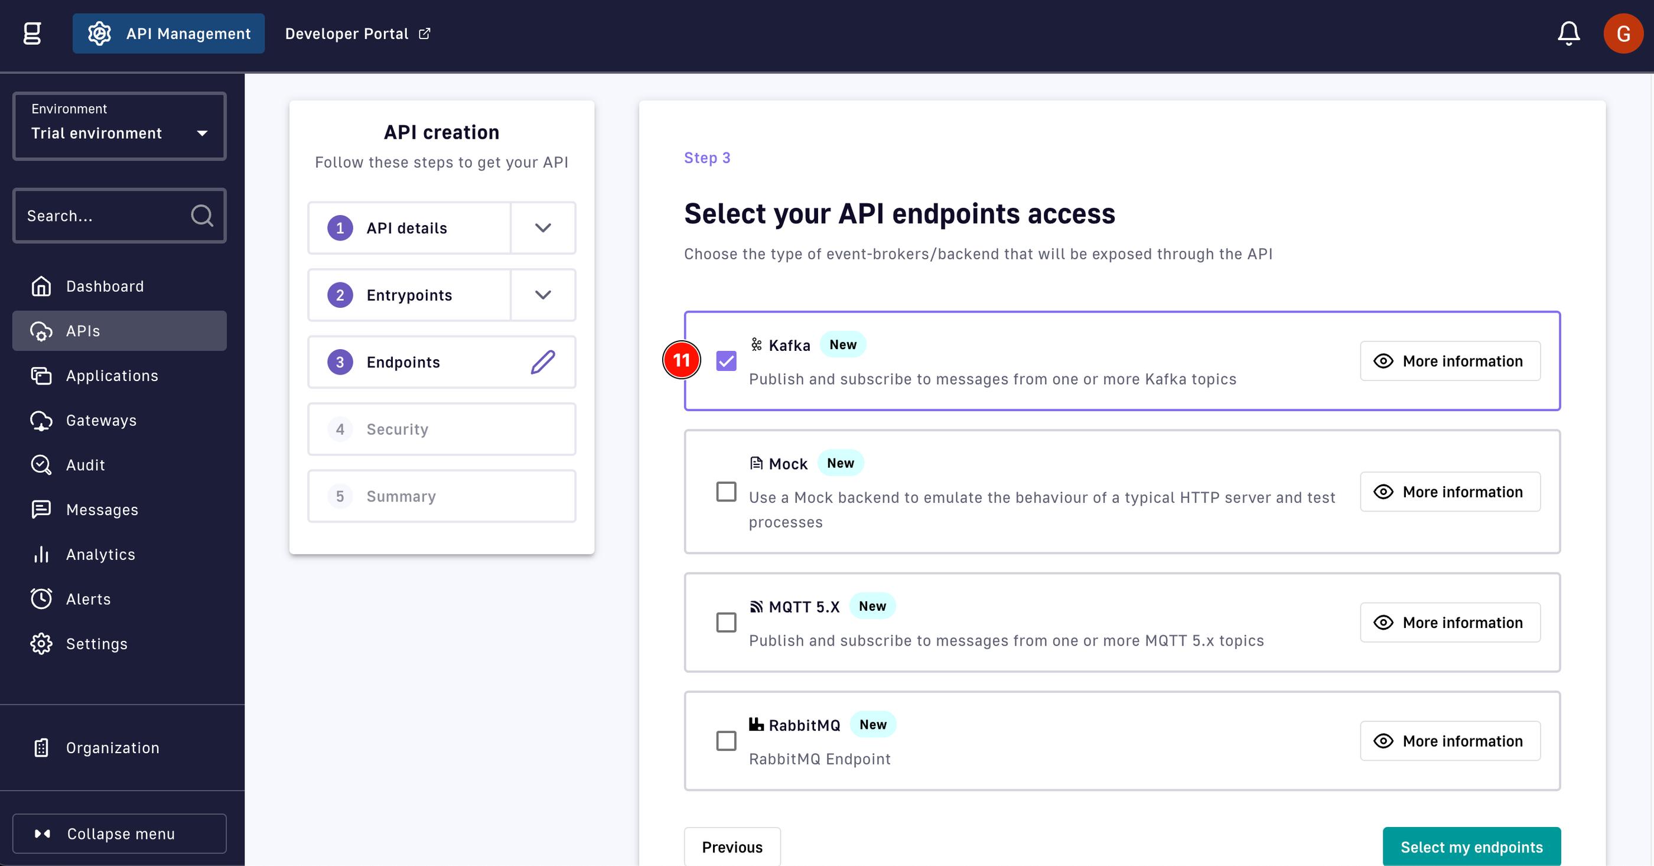Expand the Entrypoints step accordion
The image size is (1654, 866).
(x=543, y=294)
